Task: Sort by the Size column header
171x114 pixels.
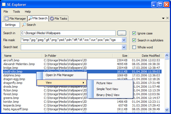Action: pos(121,56)
